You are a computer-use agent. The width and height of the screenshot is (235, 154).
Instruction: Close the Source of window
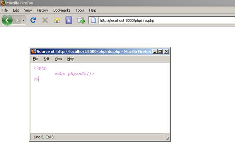(166, 51)
